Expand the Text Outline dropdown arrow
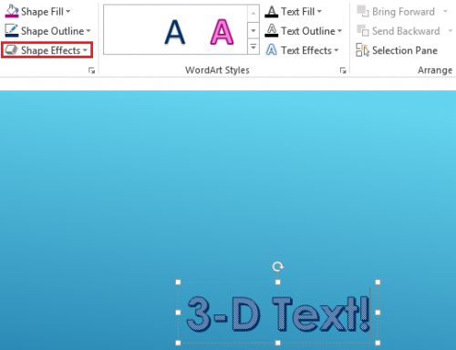The width and height of the screenshot is (456, 350). click(339, 31)
